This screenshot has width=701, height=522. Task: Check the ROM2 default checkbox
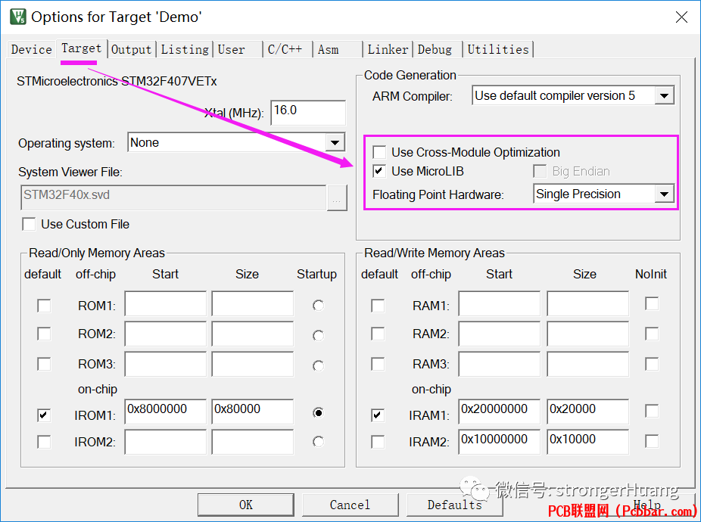44,334
